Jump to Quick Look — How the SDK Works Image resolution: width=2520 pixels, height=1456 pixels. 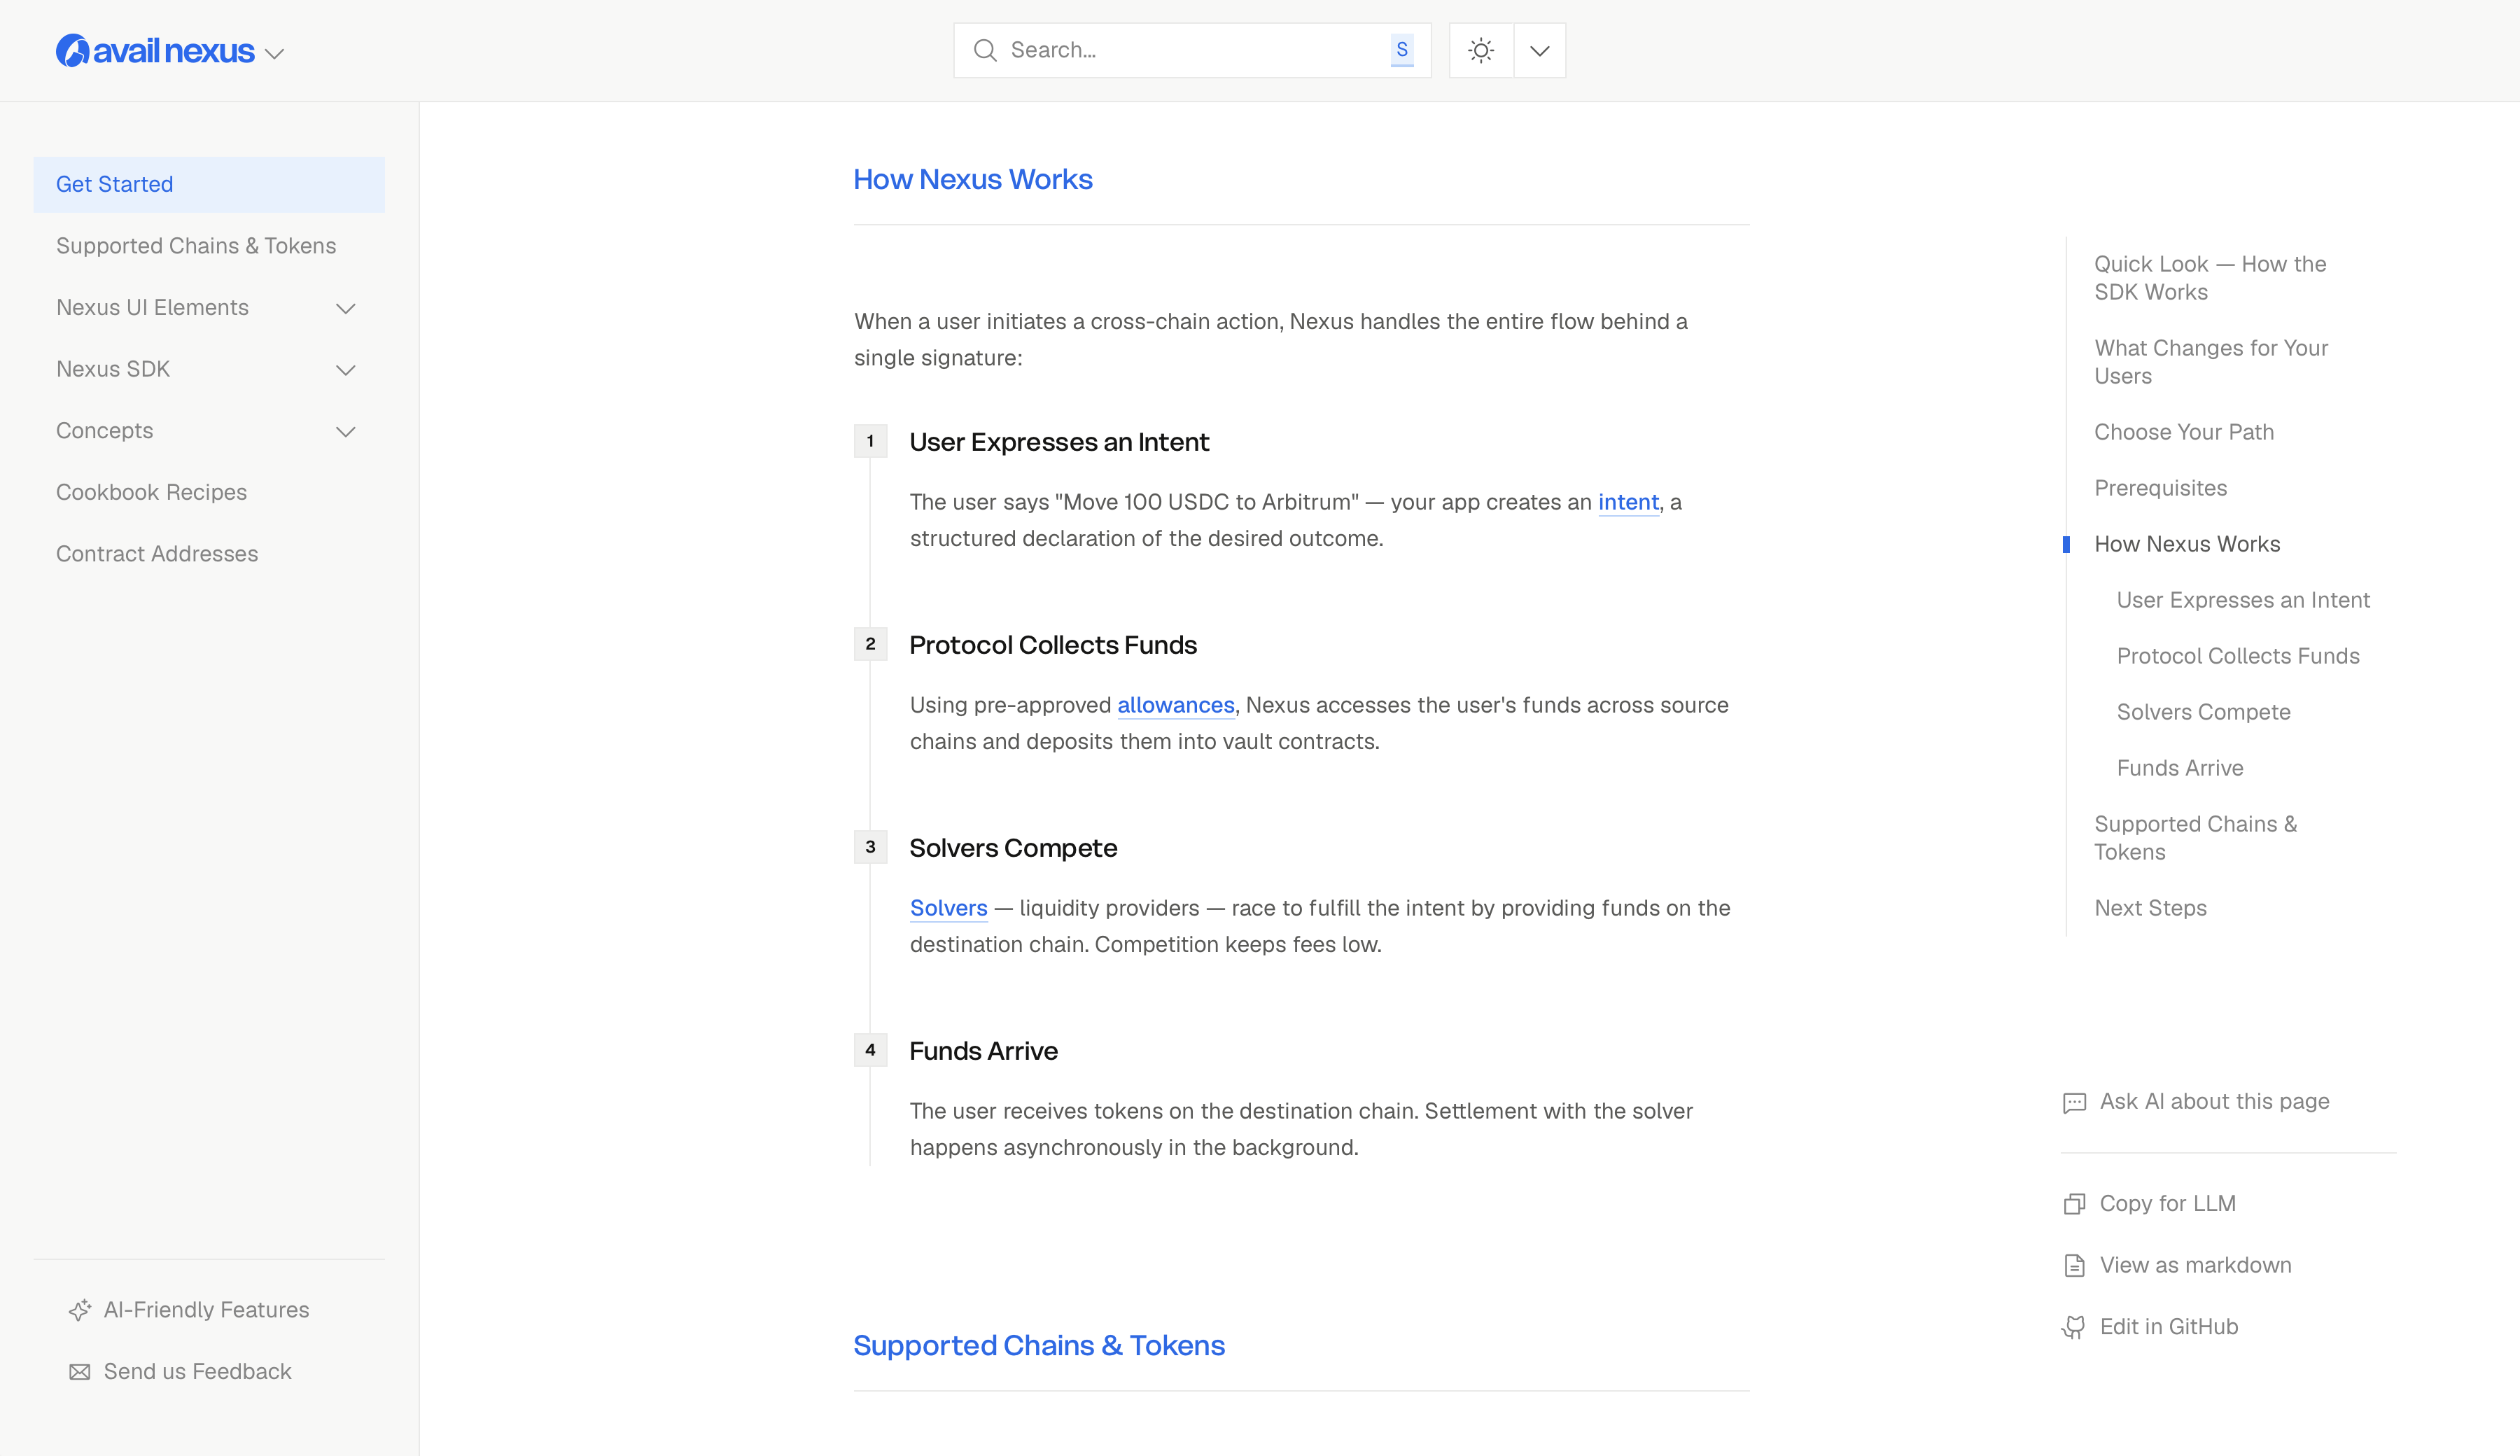coord(2211,278)
